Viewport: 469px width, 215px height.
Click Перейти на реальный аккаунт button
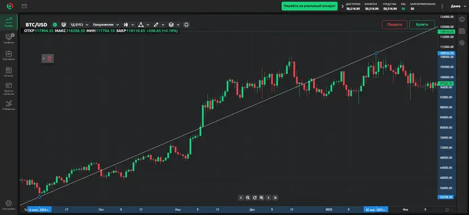(x=309, y=6)
